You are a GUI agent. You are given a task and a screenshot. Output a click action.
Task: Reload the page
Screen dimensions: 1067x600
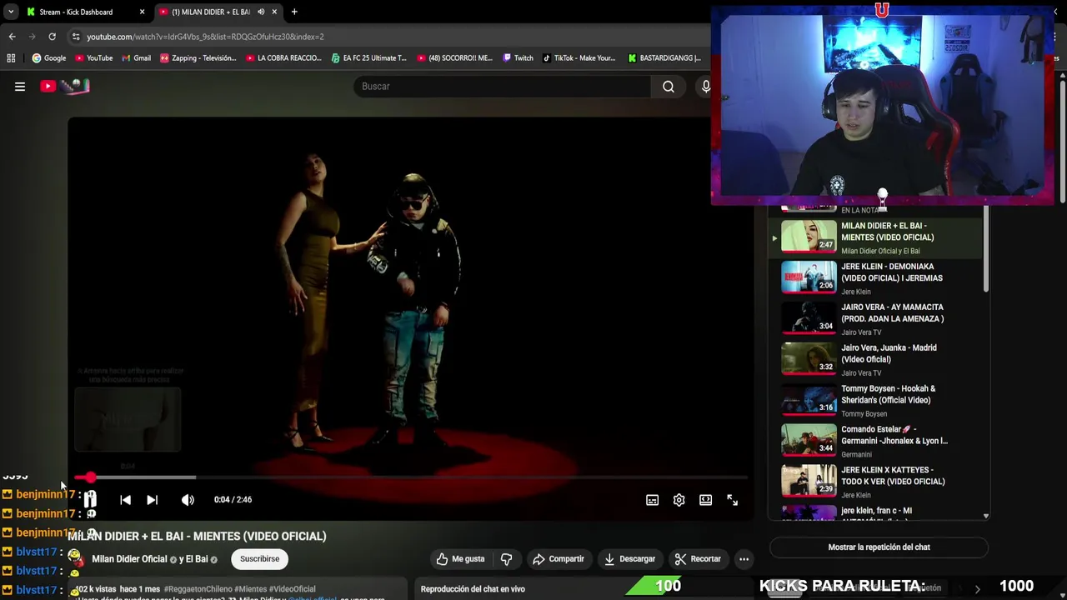[52, 37]
